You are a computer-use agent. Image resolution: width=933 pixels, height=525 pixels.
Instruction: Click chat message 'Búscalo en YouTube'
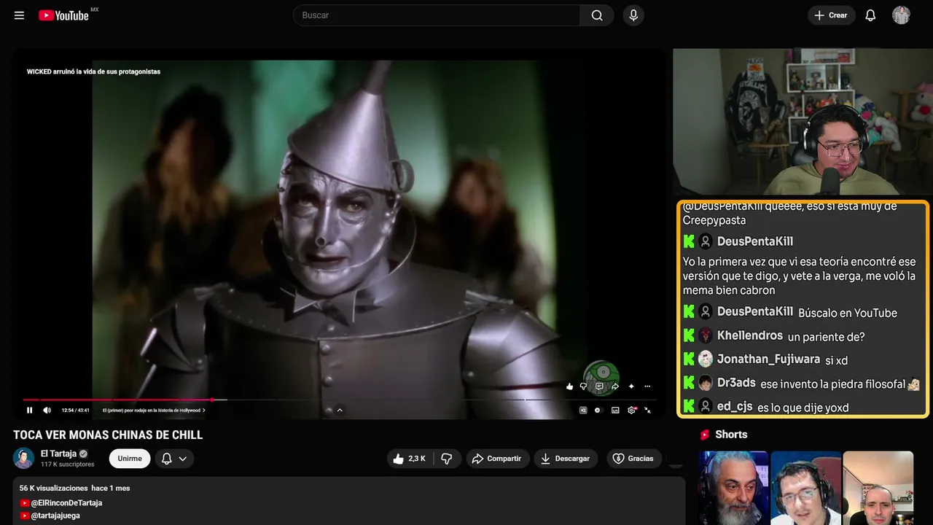pos(848,313)
